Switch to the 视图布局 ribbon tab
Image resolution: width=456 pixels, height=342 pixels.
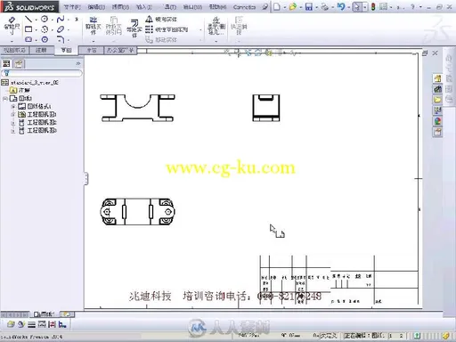pyautogui.click(x=14, y=50)
